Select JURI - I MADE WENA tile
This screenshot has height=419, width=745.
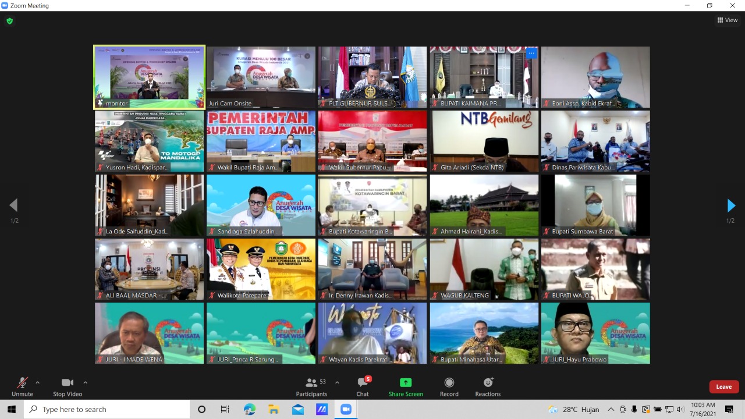pos(150,333)
